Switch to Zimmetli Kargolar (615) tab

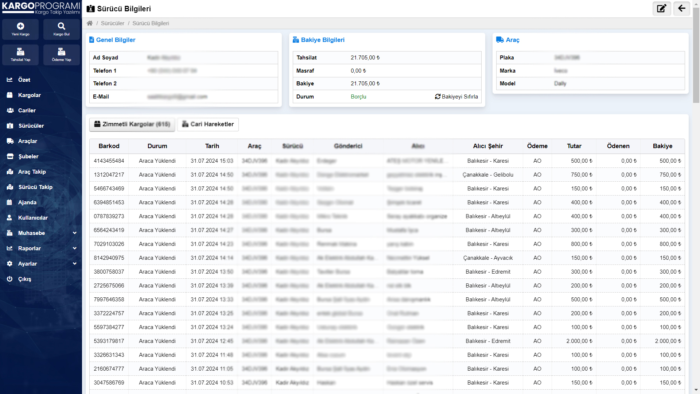click(132, 124)
